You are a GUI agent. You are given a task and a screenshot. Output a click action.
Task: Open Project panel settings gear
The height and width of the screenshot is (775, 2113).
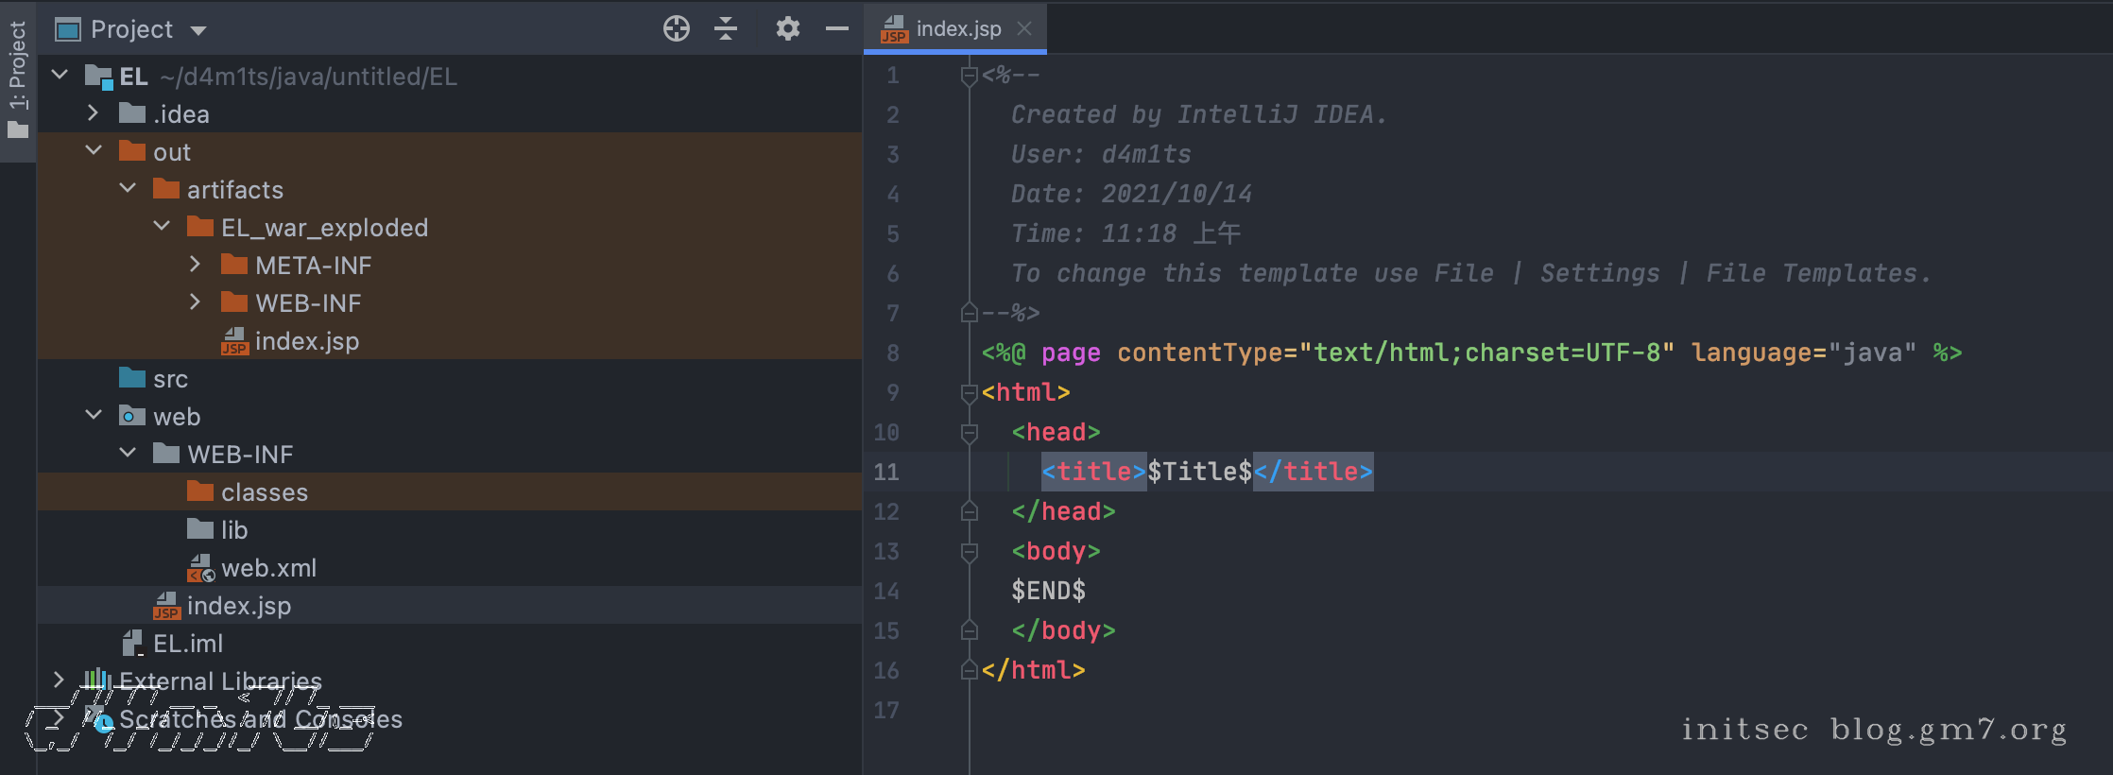(787, 29)
